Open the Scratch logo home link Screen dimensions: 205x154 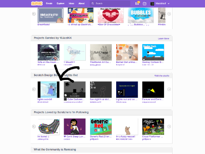[37, 3]
